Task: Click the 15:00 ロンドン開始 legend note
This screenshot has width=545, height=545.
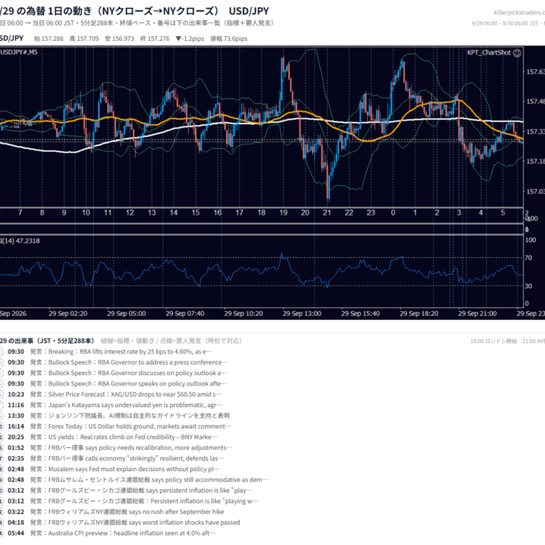Action: tap(494, 341)
